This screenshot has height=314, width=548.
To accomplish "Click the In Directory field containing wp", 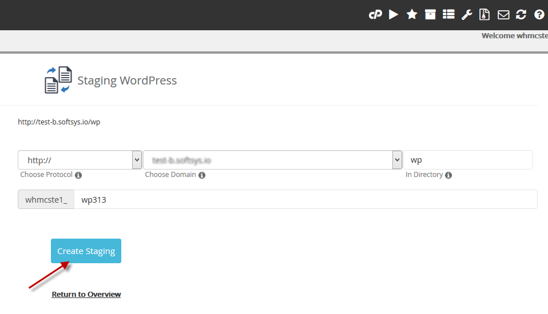I will pyautogui.click(x=467, y=160).
